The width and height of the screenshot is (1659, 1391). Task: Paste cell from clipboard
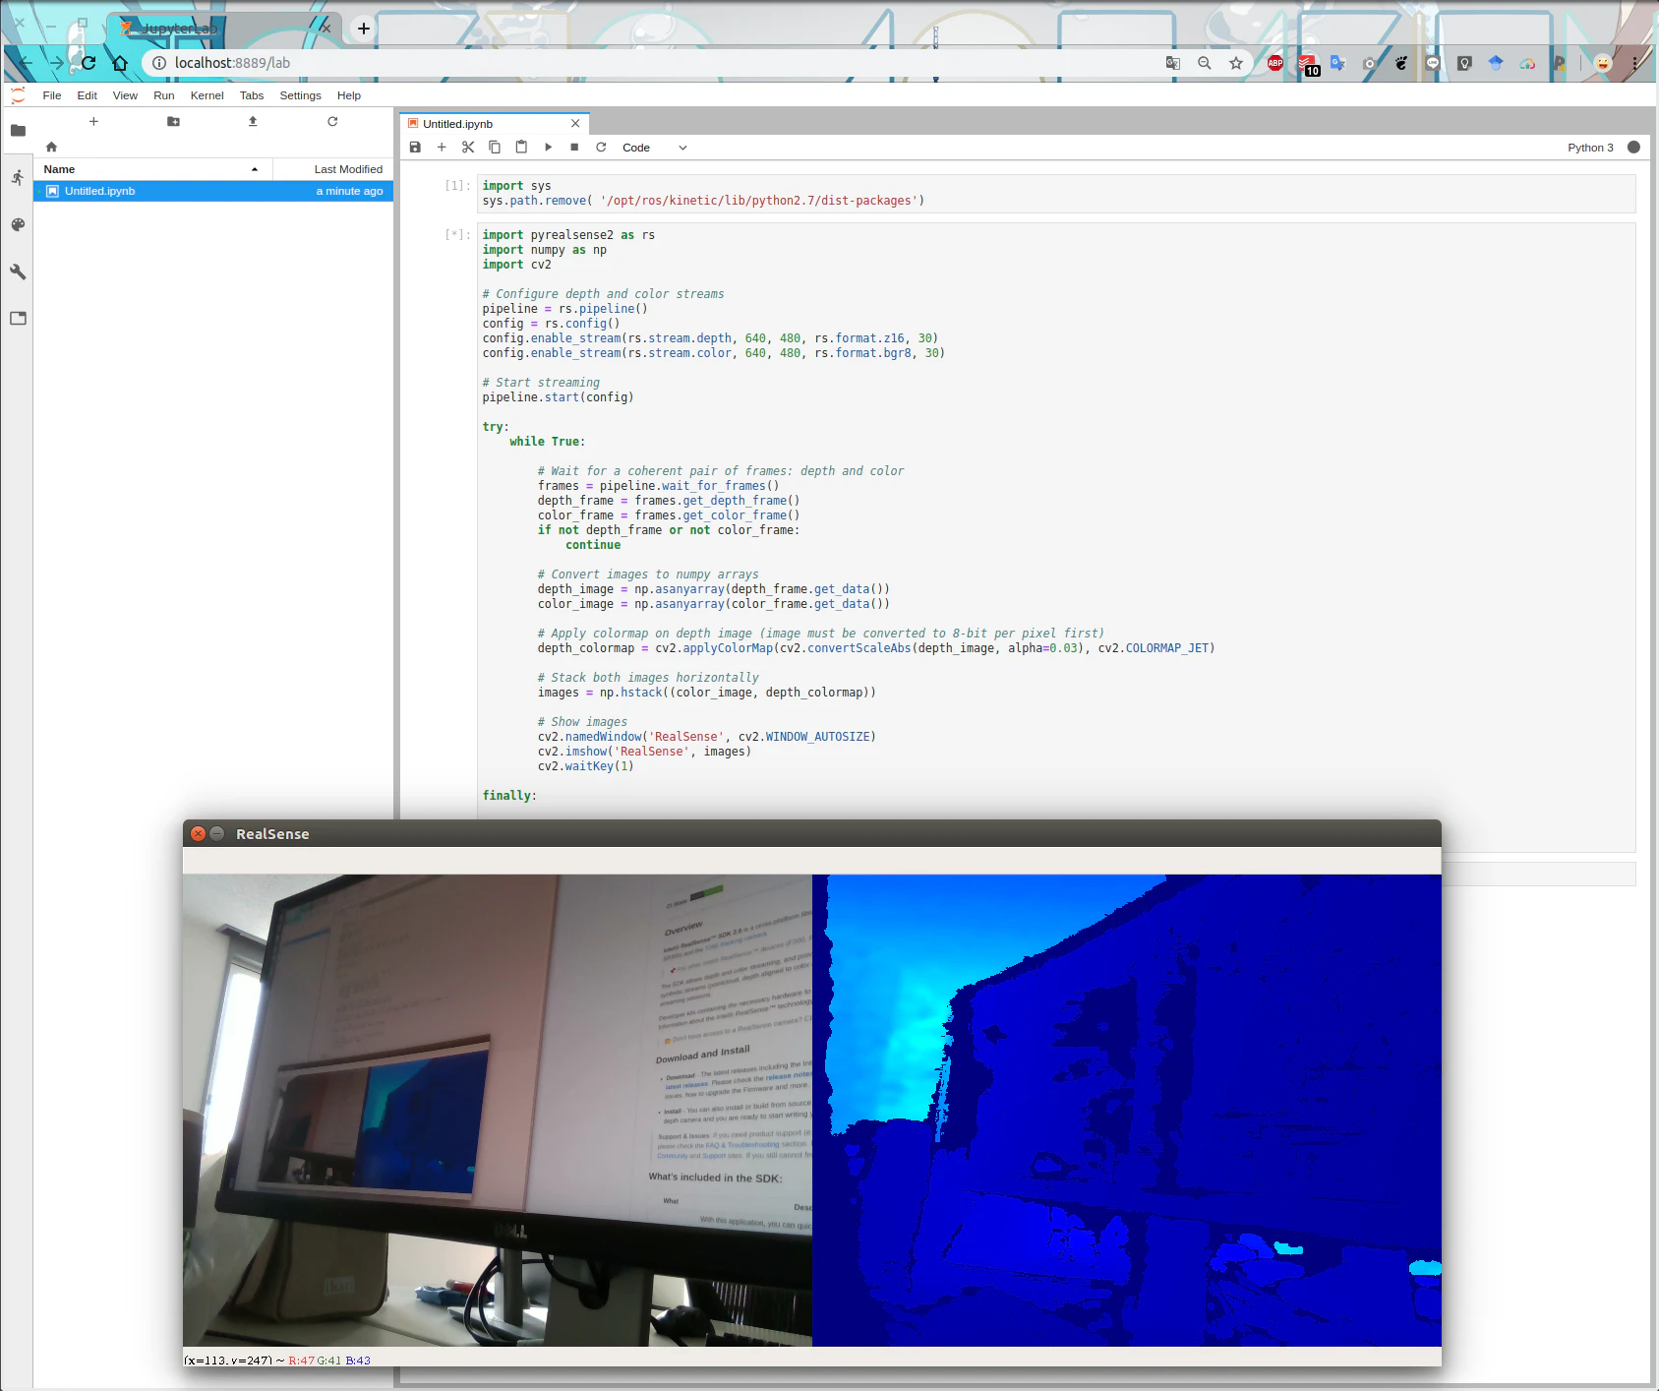click(x=521, y=148)
